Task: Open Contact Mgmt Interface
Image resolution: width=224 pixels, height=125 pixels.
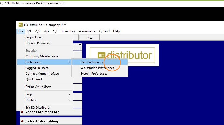Action: (45, 74)
